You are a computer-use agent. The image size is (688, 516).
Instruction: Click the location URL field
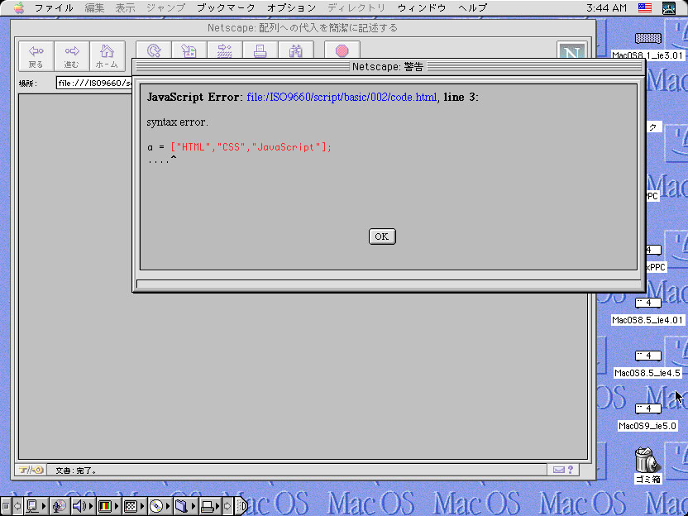pos(94,83)
